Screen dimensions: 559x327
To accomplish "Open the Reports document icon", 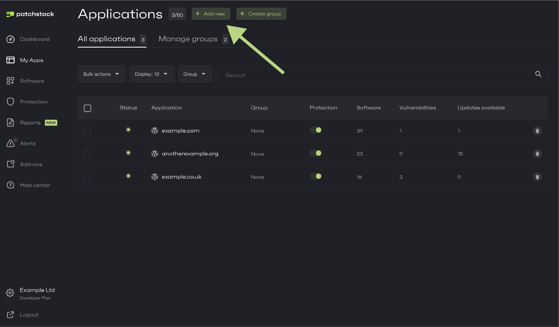I will click(11, 123).
